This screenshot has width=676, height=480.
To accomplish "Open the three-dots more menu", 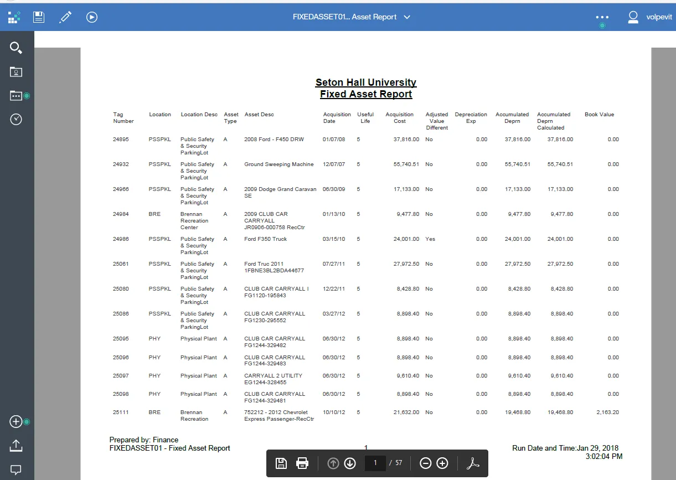I will coord(602,17).
